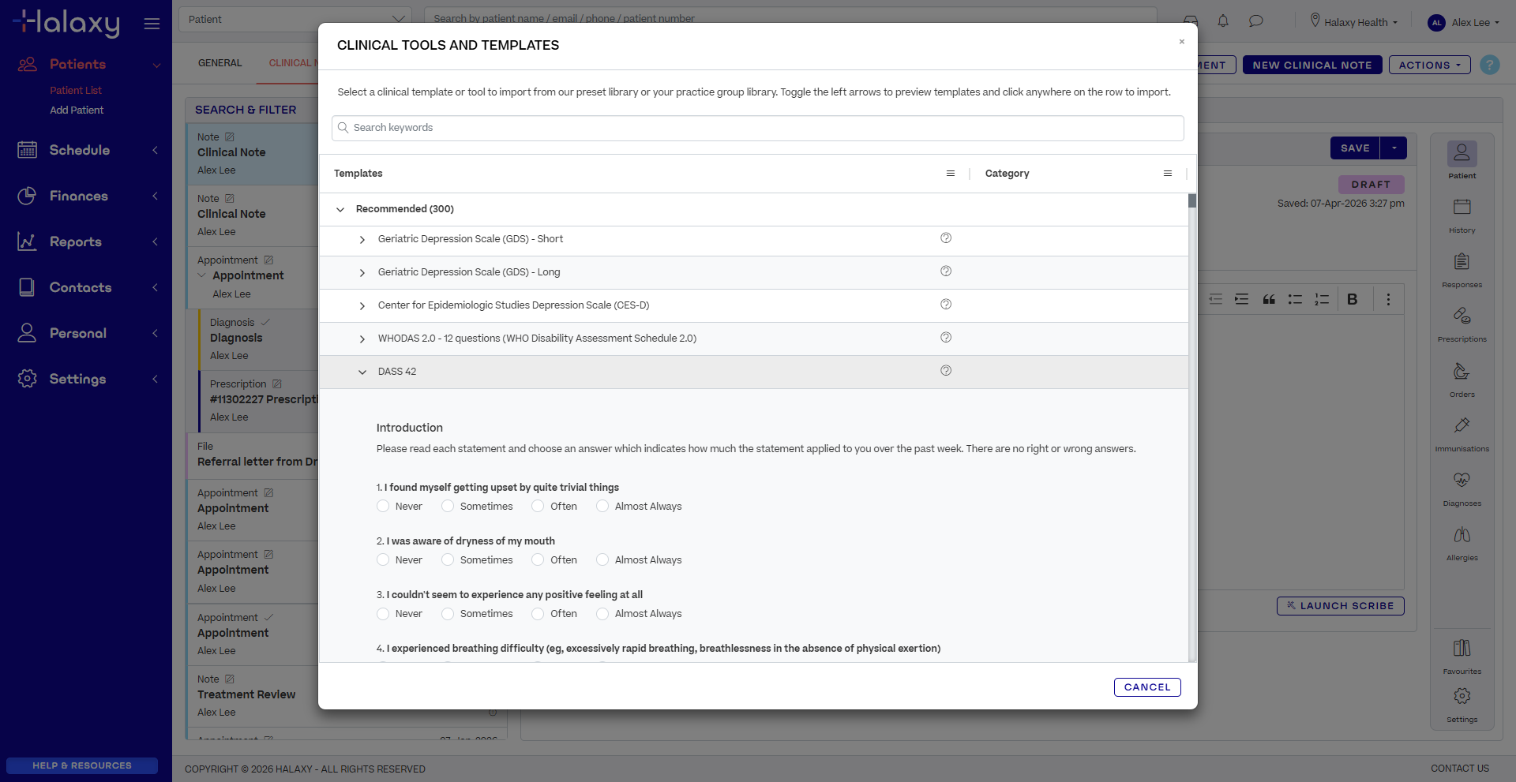Click the Launch Scribe button

tap(1340, 606)
